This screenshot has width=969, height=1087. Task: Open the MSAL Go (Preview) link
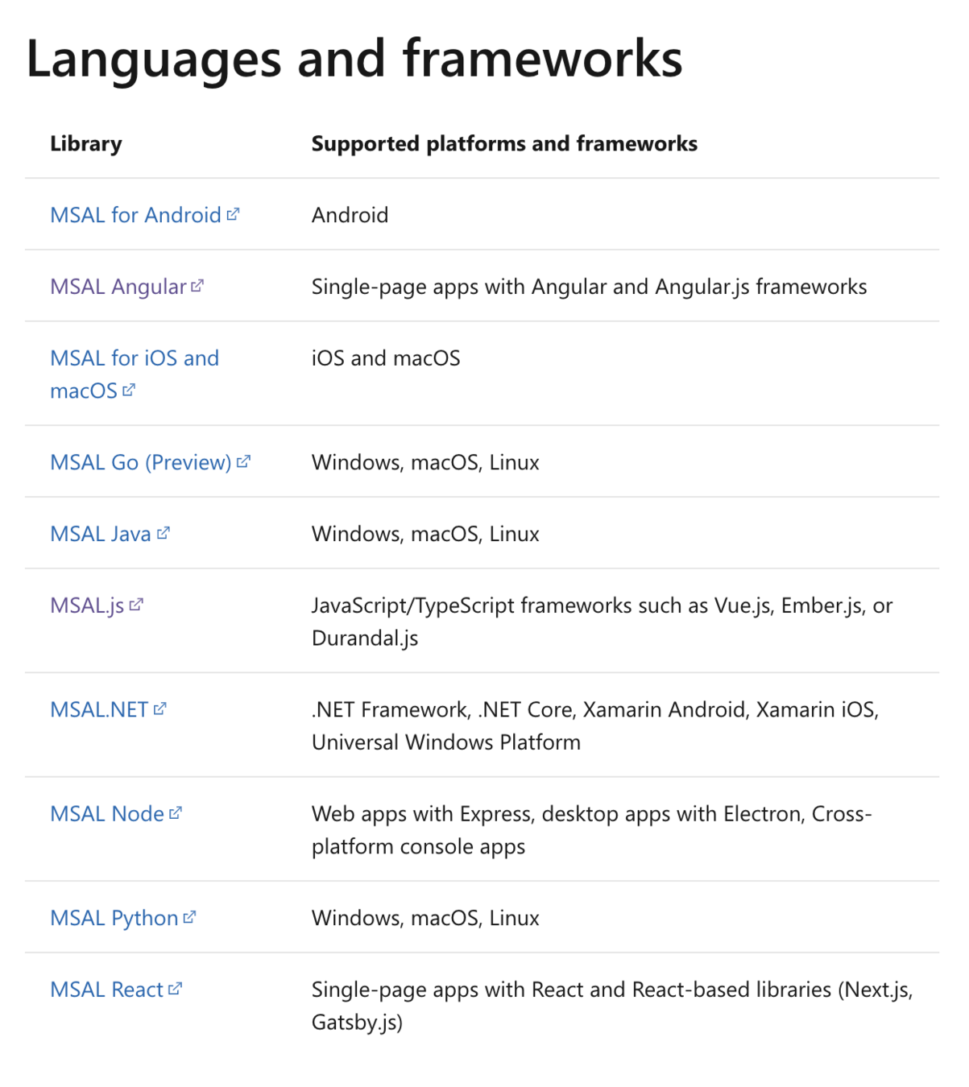click(151, 462)
